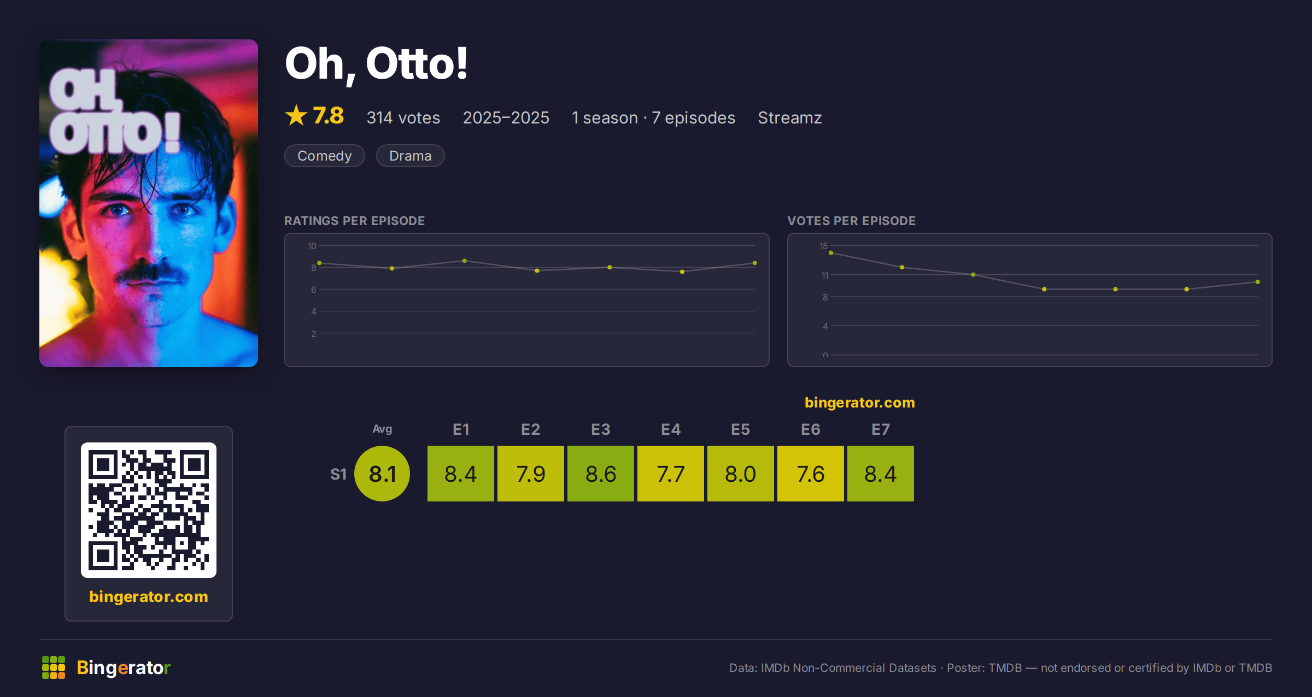Select the E1 tile rated 8.4
The width and height of the screenshot is (1312, 697).
pos(461,474)
